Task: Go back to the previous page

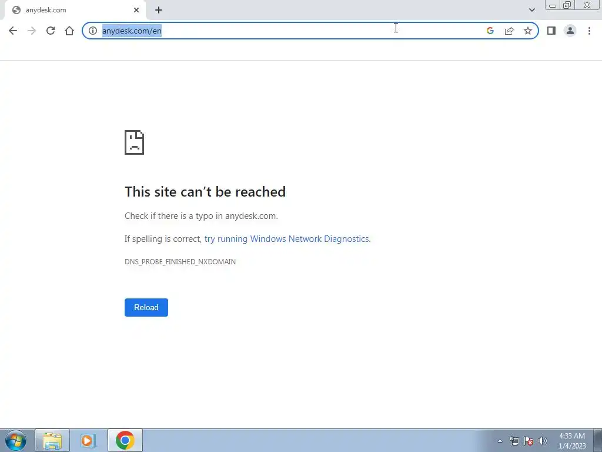Action: (13, 31)
